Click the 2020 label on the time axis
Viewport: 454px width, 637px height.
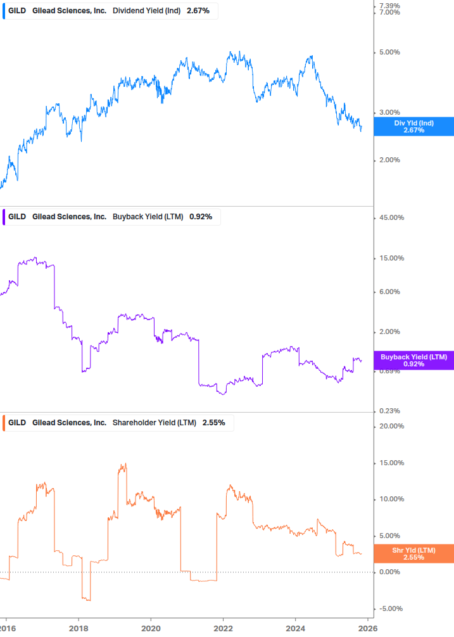point(151,629)
